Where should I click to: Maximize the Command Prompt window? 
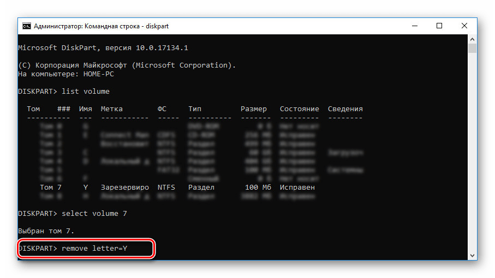click(439, 26)
